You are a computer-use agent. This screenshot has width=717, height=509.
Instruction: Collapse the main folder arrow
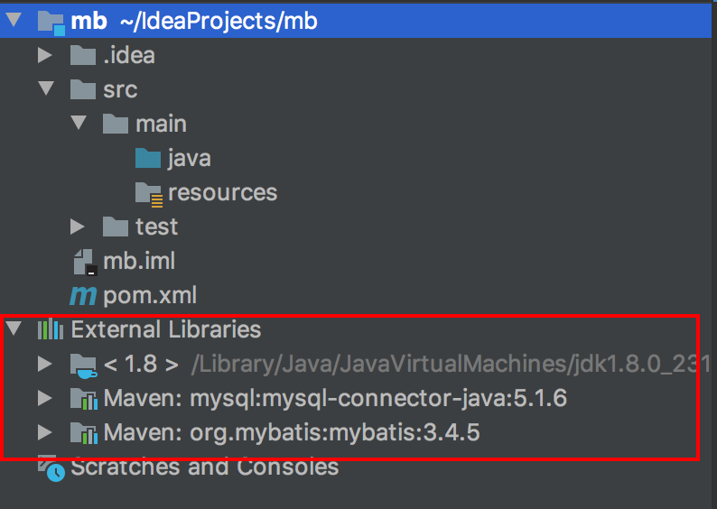tap(79, 124)
